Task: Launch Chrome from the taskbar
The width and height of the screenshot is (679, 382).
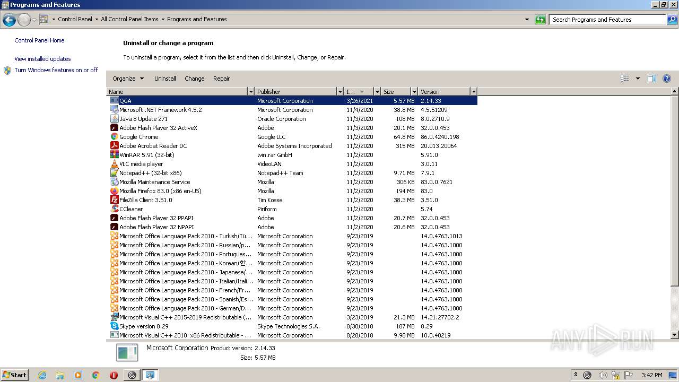Action: pos(96,375)
